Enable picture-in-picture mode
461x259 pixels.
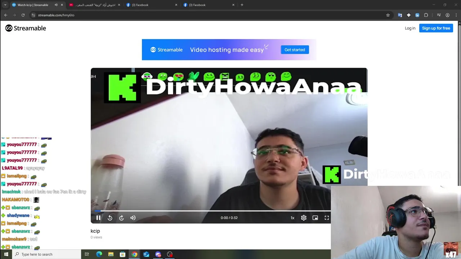[x=315, y=218]
